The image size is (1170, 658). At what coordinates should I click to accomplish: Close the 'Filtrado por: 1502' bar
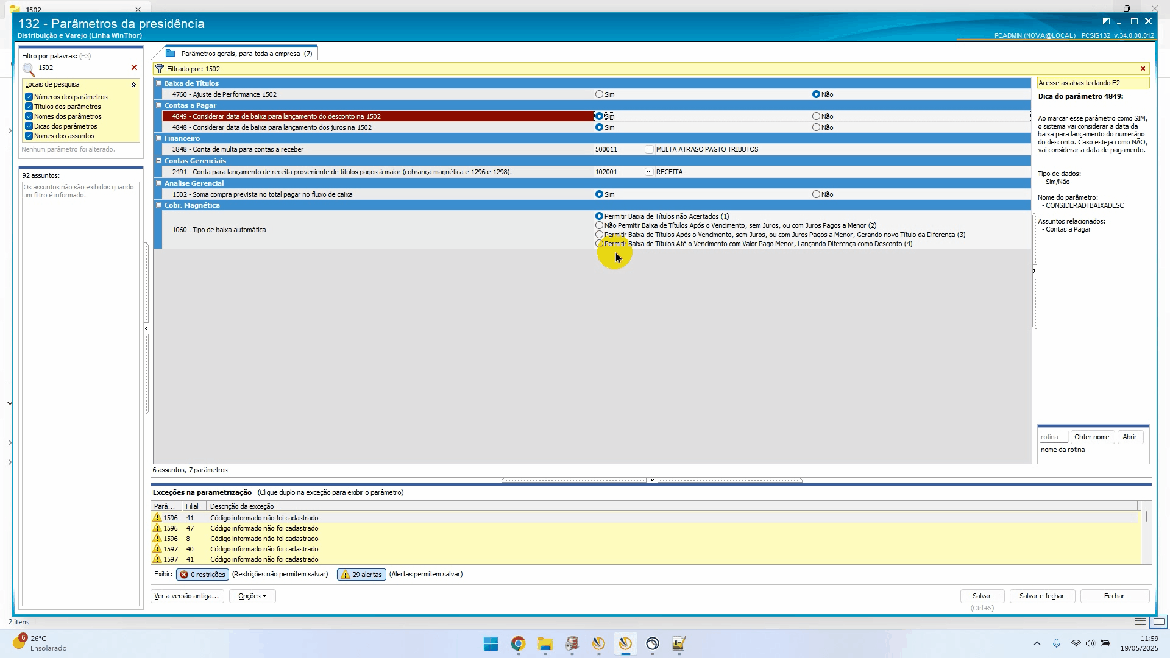point(1143,69)
